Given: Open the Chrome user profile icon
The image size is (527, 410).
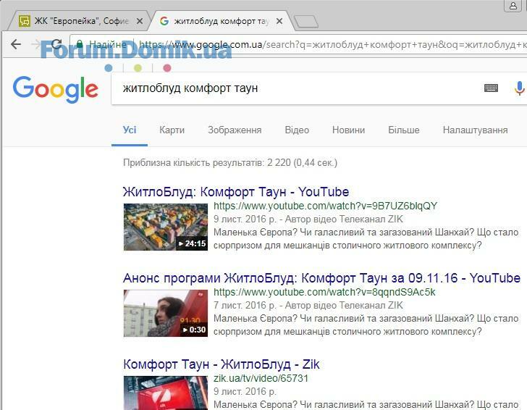Looking at the screenshot, I should pyautogui.click(x=513, y=6).
